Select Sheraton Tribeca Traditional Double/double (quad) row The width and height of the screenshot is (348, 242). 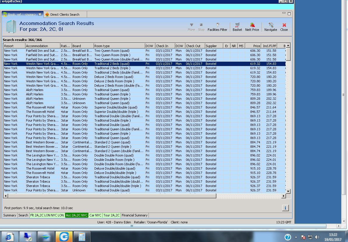tap(144, 177)
